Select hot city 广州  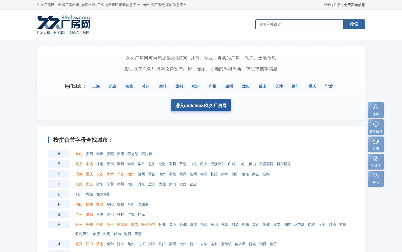coord(212,86)
